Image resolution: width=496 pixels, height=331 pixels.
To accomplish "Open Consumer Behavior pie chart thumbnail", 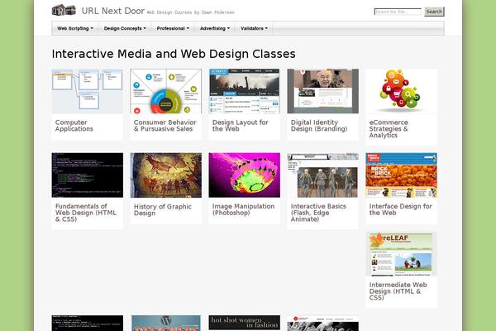I will pyautogui.click(x=166, y=91).
